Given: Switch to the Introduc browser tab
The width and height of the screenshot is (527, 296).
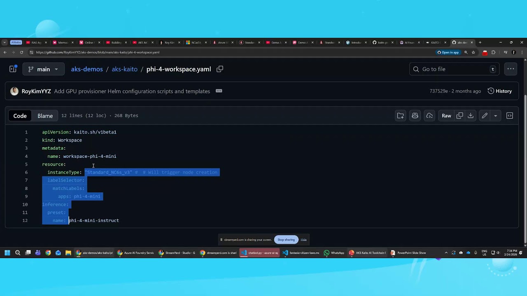Looking at the screenshot, I should 357,42.
